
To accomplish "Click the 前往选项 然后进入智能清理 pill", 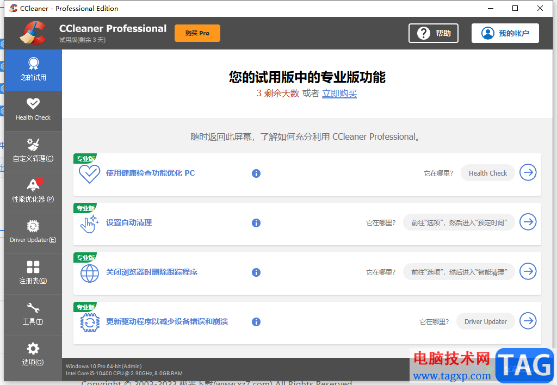I will pos(459,272).
